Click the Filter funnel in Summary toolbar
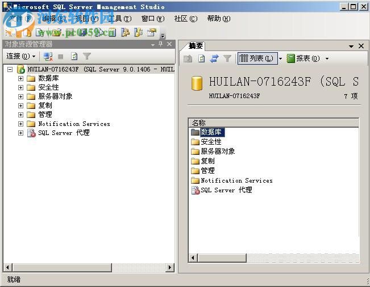 [x=227, y=58]
